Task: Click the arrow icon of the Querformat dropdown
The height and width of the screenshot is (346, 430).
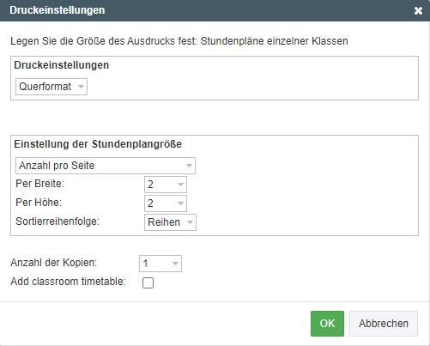Action: [x=81, y=87]
